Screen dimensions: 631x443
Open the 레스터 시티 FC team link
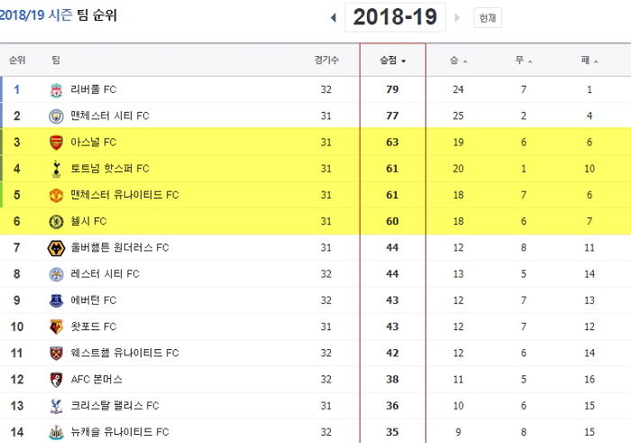105,274
